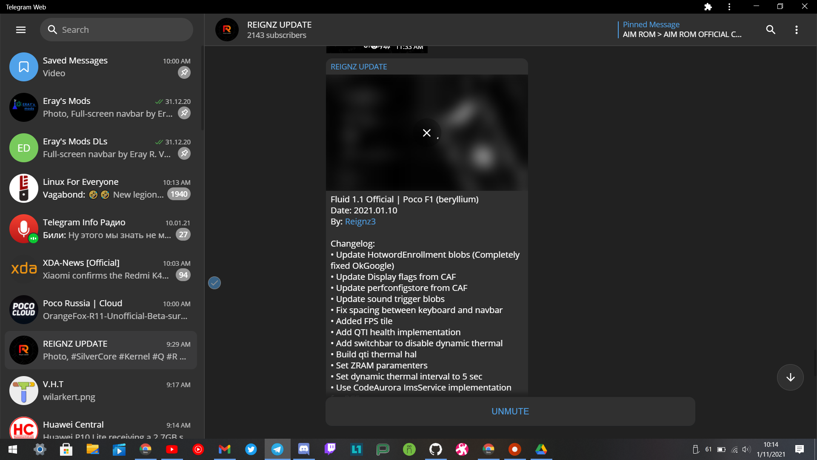This screenshot has width=817, height=460.
Task: Click the Poco Russia chat avatar
Action: [23, 310]
